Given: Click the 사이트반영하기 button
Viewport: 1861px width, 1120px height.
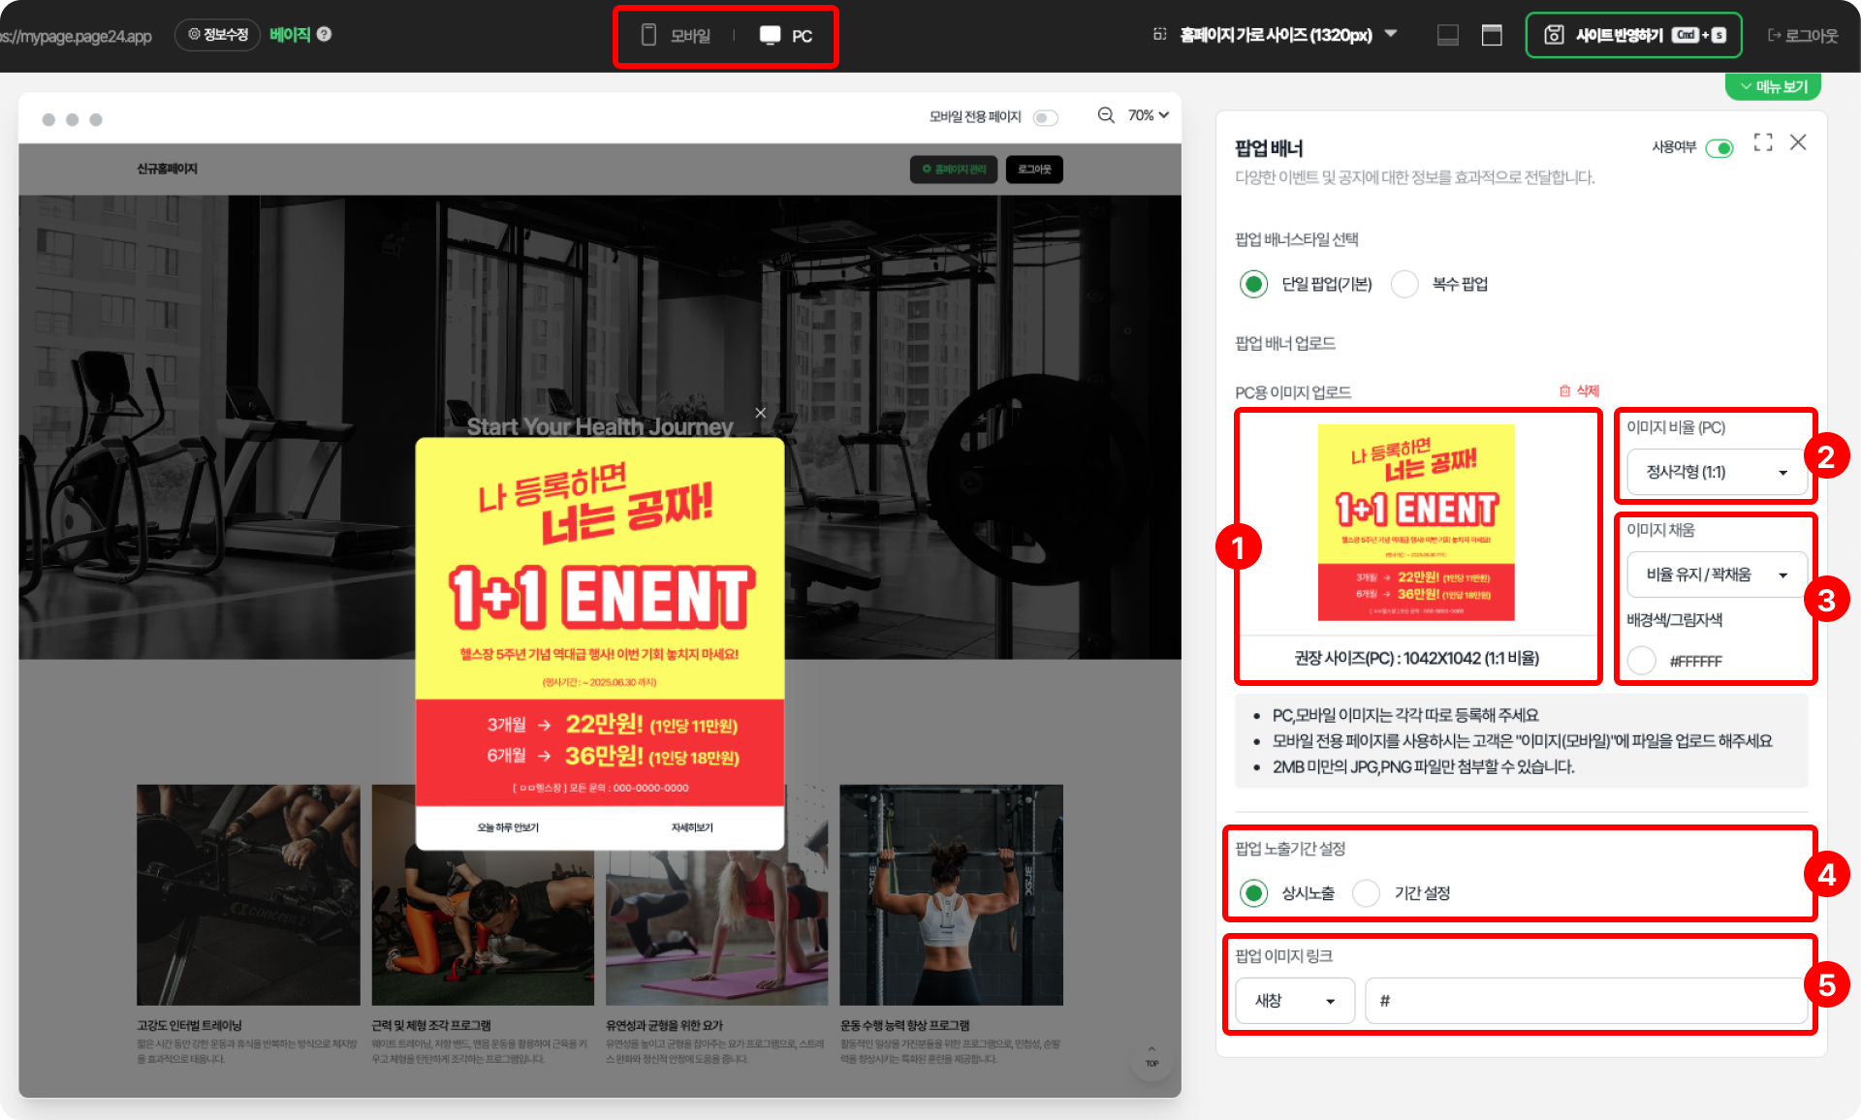Looking at the screenshot, I should (x=1633, y=35).
